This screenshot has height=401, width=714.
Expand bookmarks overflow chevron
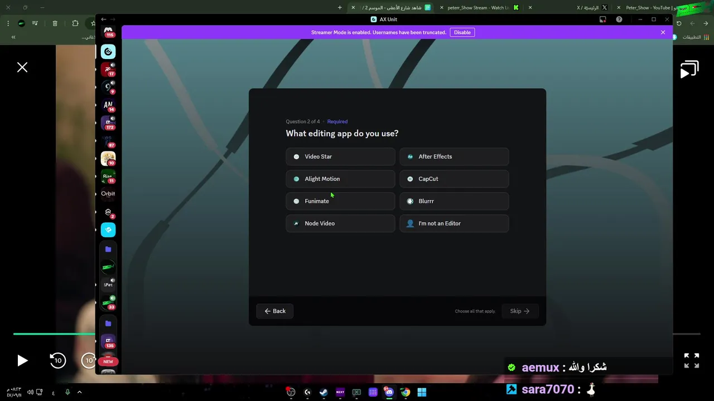[x=13, y=37]
